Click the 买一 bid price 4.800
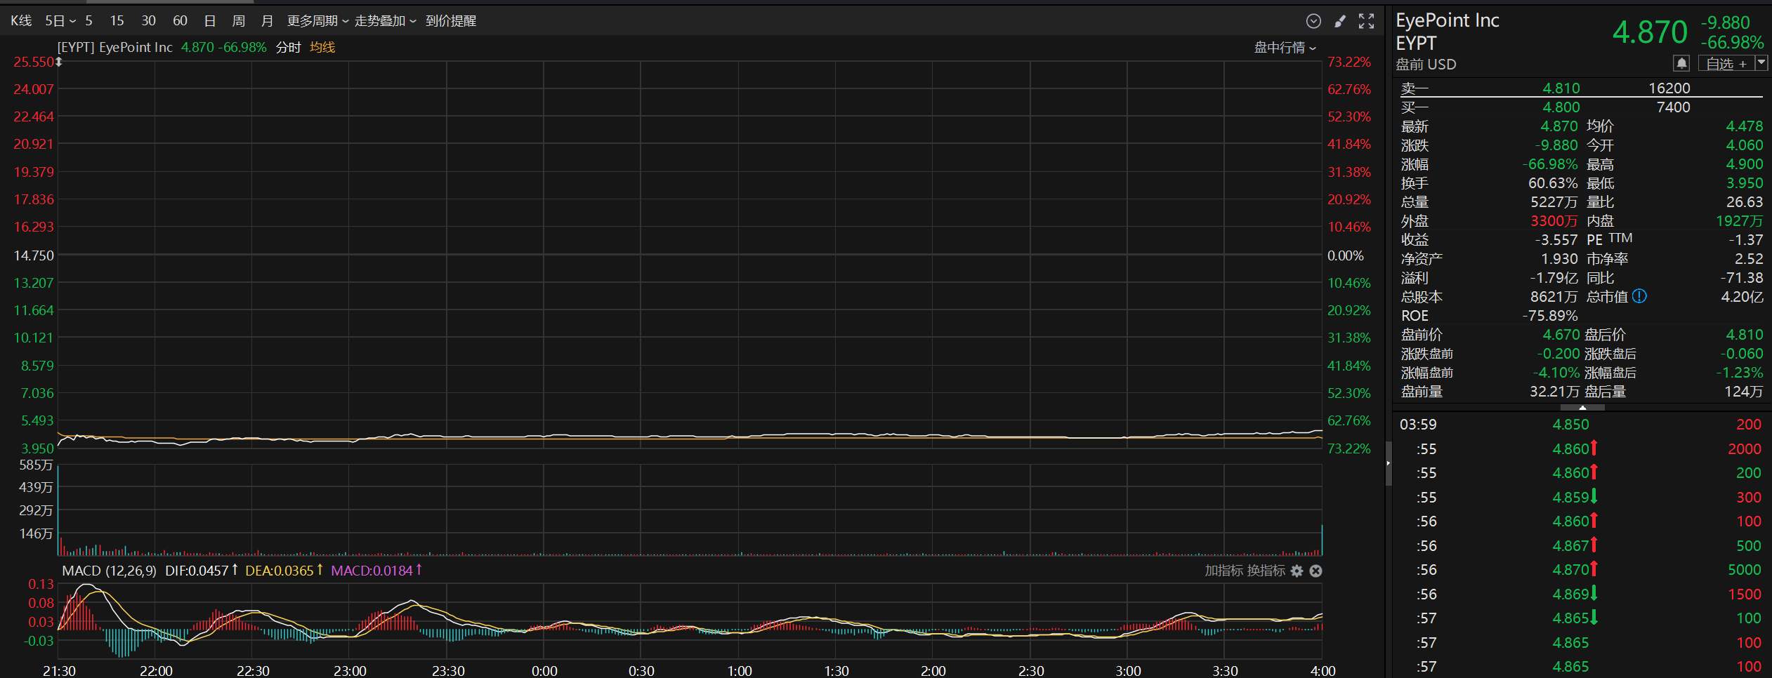1772x678 pixels. click(x=1561, y=107)
